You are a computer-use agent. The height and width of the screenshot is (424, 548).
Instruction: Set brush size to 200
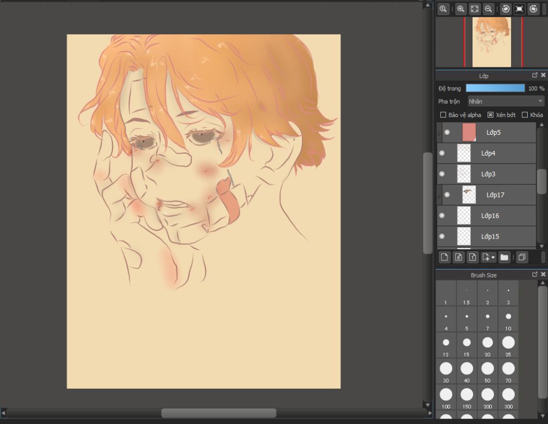click(x=488, y=397)
